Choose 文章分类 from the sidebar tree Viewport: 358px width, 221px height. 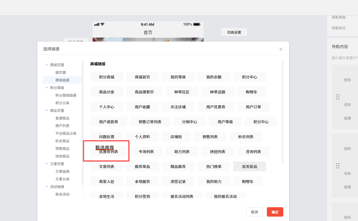point(62,179)
